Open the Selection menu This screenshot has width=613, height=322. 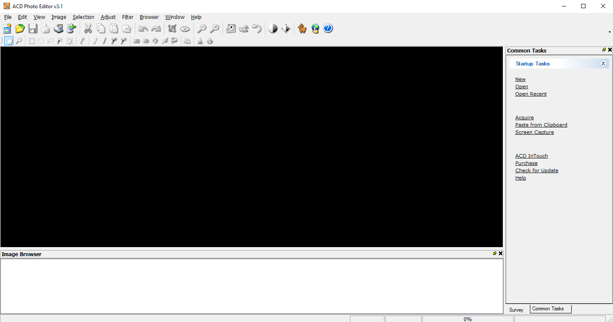tap(84, 17)
